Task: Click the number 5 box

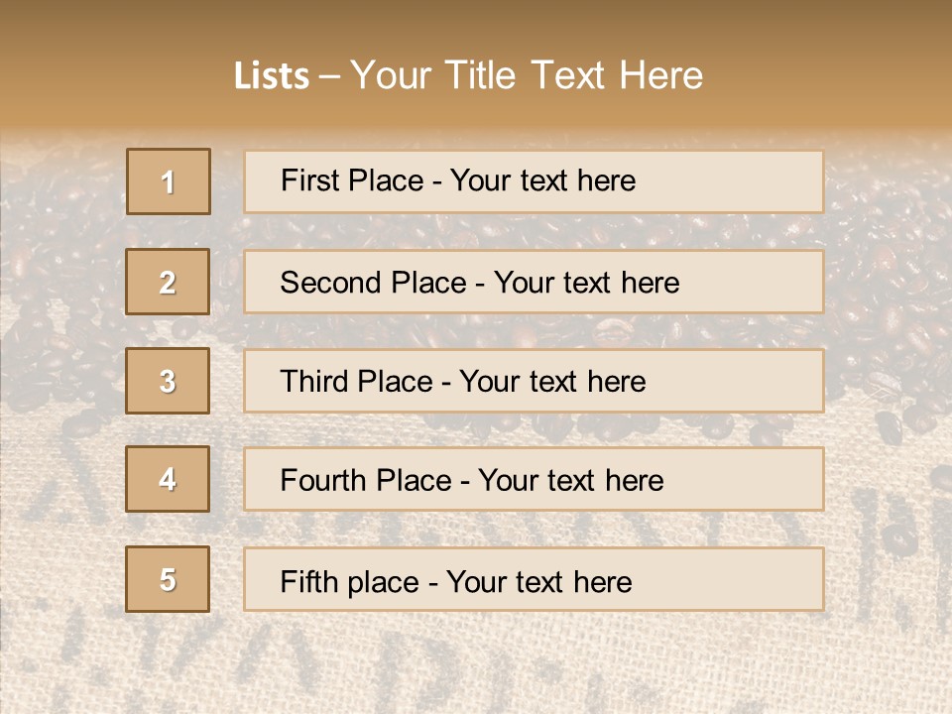Action: (x=168, y=579)
